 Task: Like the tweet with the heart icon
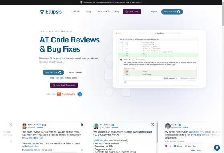point(166,146)
